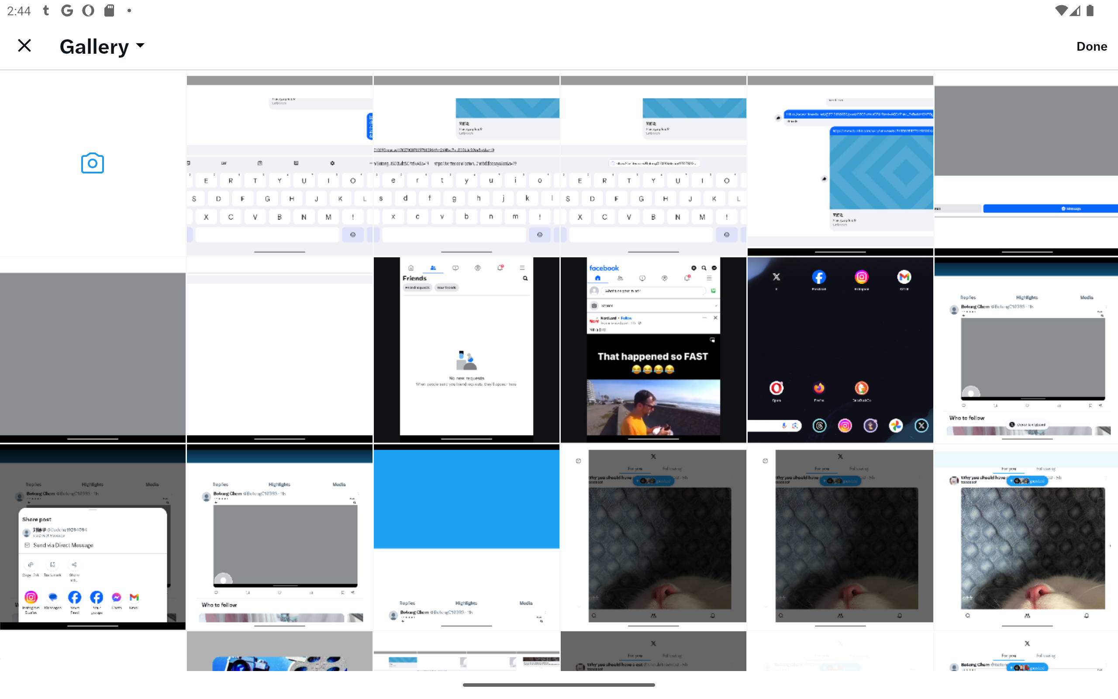Open the Opera notification icon in status bar
The width and height of the screenshot is (1118, 699).
coord(88,10)
